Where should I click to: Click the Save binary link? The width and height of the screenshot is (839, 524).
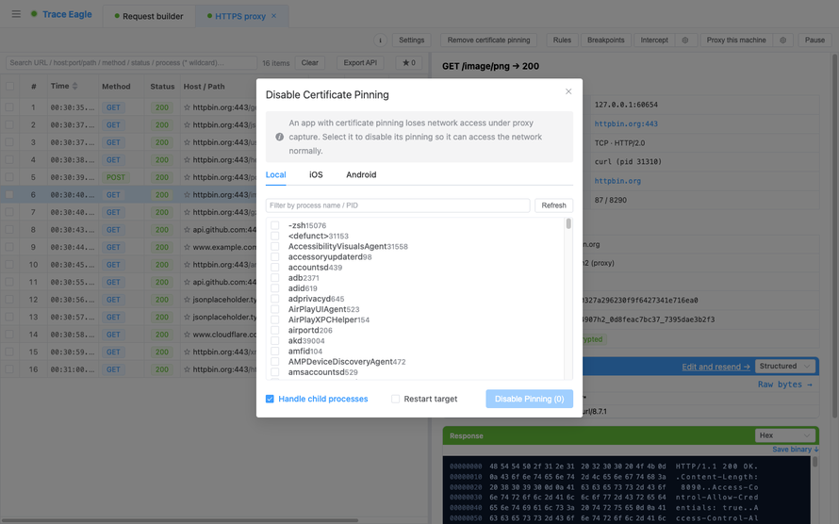pyautogui.click(x=795, y=450)
